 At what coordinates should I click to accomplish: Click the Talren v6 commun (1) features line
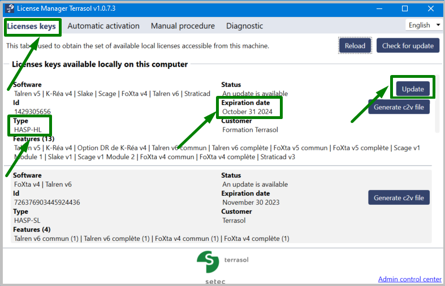(x=152, y=239)
